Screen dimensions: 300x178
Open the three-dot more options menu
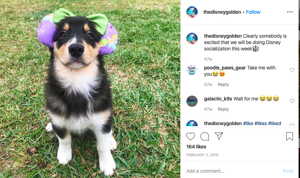click(x=290, y=12)
